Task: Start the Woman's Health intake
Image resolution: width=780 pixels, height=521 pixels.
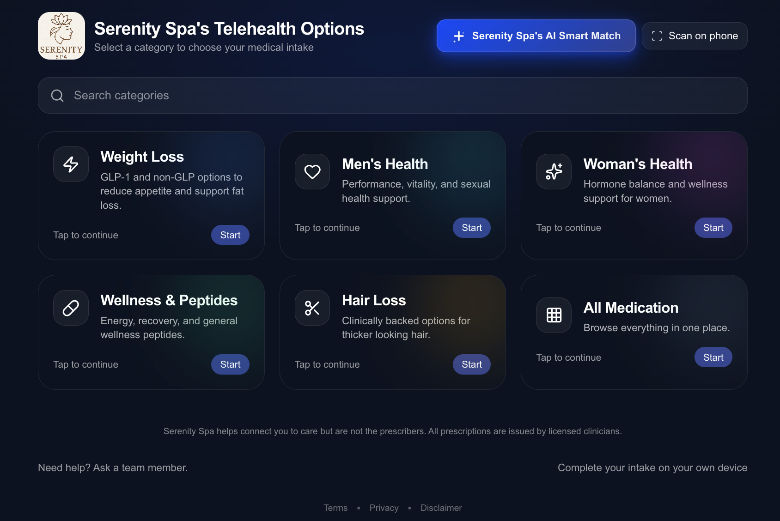Action: [713, 228]
